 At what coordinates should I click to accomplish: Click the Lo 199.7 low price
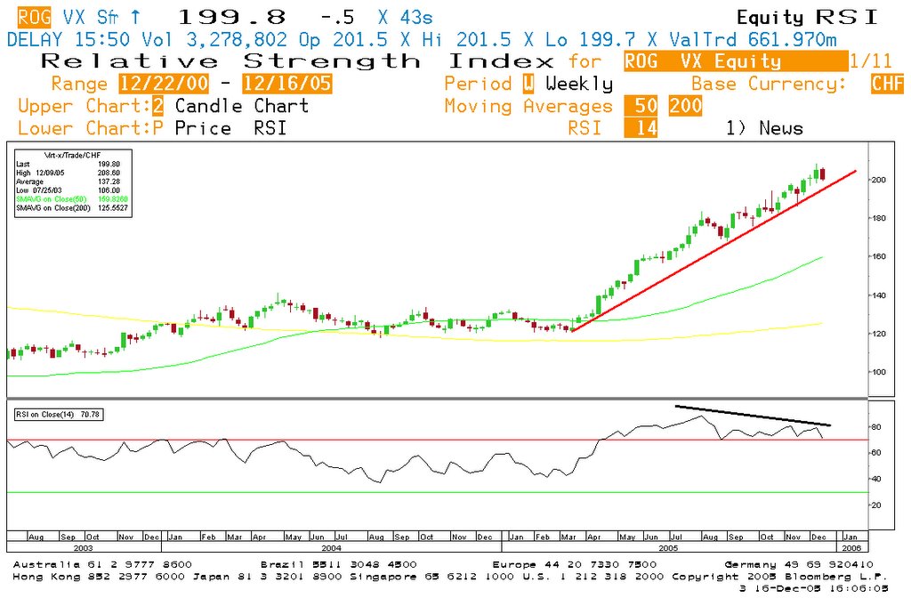coord(591,39)
